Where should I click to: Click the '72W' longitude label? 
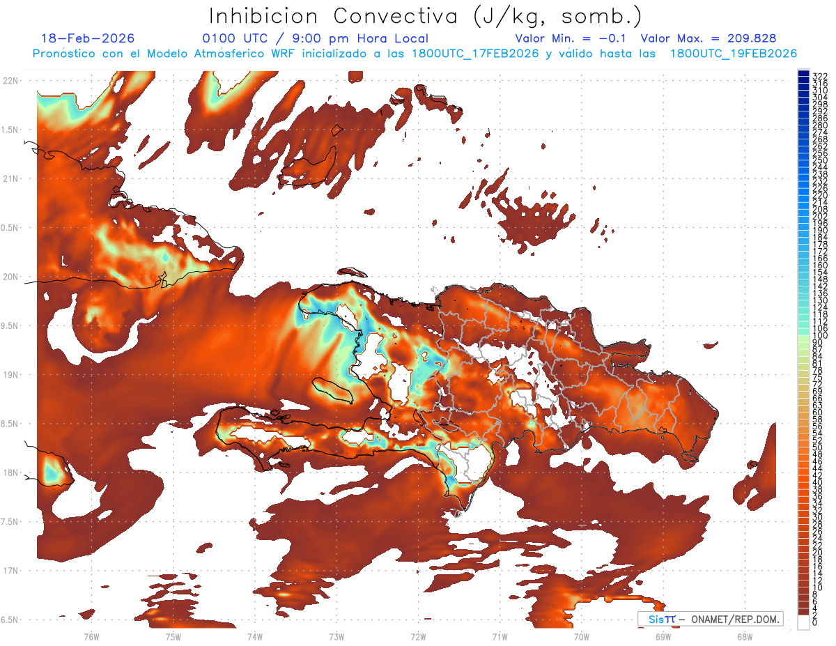[418, 636]
